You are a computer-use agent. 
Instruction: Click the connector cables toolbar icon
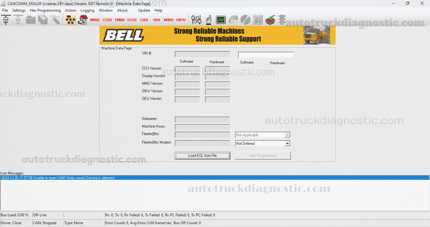coord(196,20)
